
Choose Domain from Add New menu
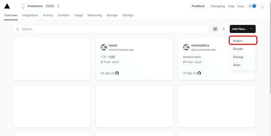click(x=243, y=49)
